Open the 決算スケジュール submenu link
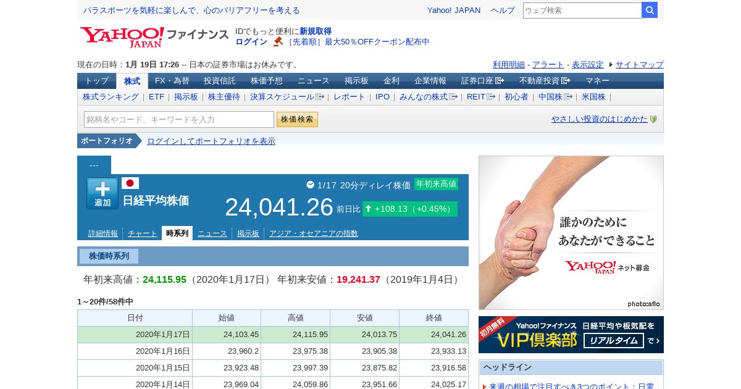The width and height of the screenshot is (741, 389). point(287,97)
